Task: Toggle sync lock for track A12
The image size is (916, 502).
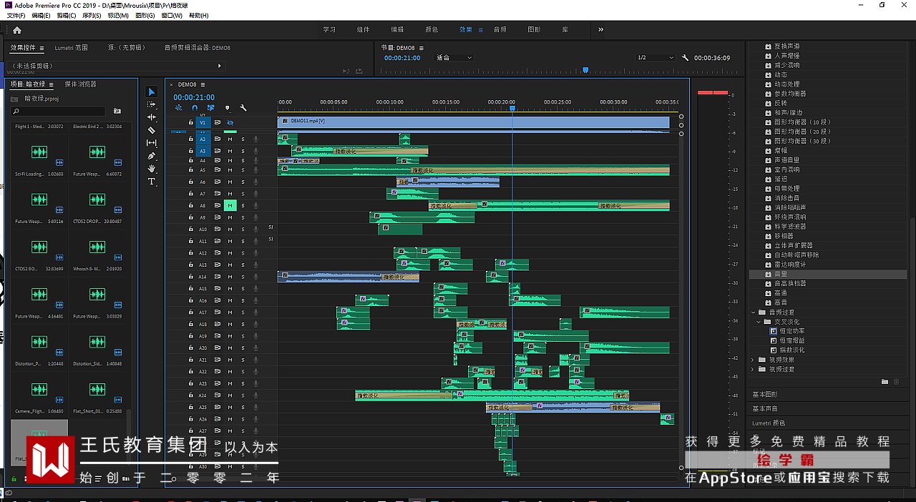Action: coord(217,253)
